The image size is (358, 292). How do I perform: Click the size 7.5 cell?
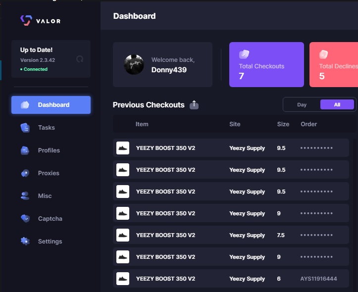click(281, 235)
